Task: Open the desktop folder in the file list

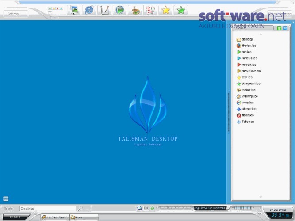Action: tap(245, 39)
